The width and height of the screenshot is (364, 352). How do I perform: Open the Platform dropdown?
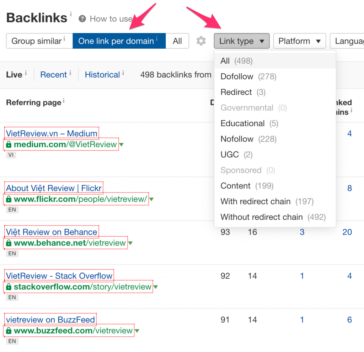tap(299, 41)
